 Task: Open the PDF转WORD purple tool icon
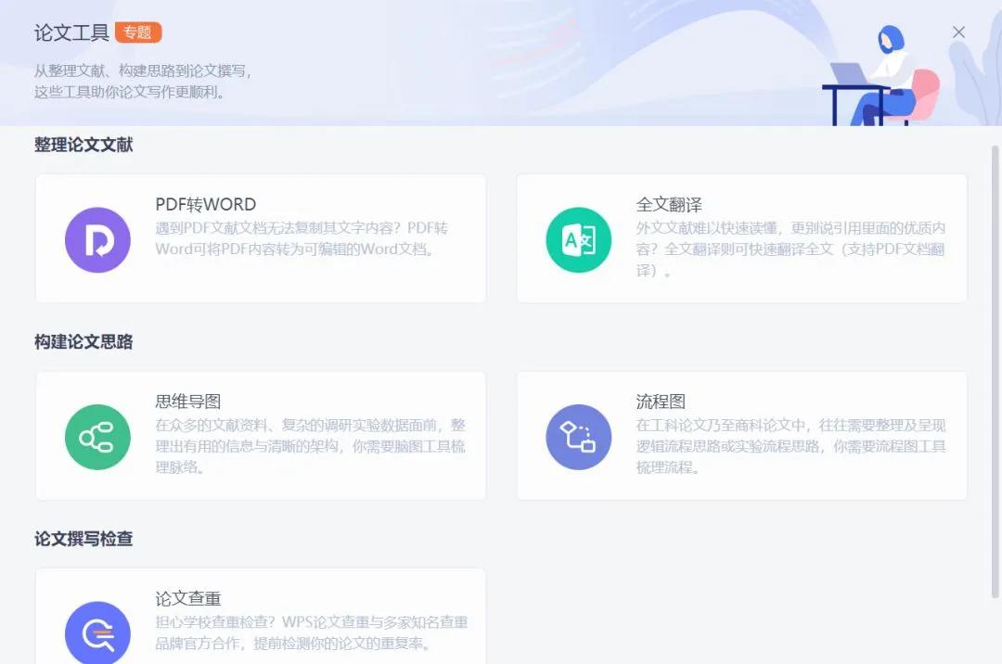[97, 239]
